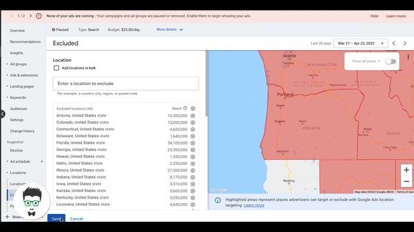Remove Illinois from excluded locations
The image size is (414, 232).
[x=193, y=170]
